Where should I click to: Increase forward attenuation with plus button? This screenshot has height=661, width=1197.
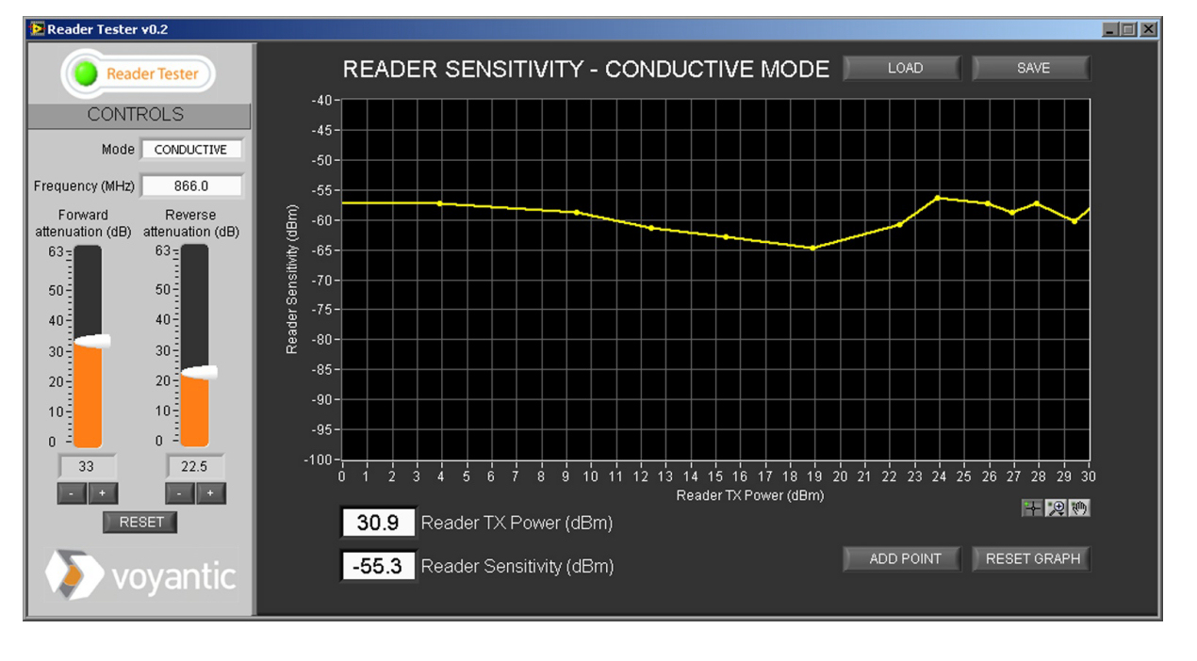pos(102,493)
